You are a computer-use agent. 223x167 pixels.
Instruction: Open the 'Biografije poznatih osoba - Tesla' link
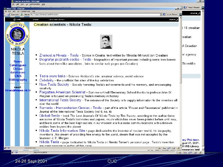(x=65, y=59)
